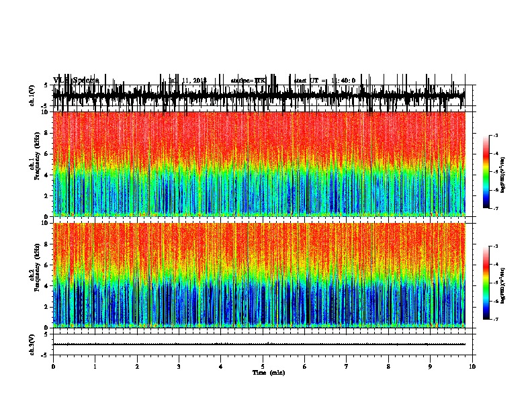Click the ch.2 Frequency (kHz) axis label
This screenshot has height=411, width=532.
(35, 267)
